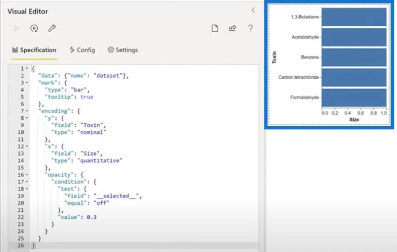Screen dimensions: 397x252
Task: Click the "__selected__" field value
Action: click(x=116, y=196)
